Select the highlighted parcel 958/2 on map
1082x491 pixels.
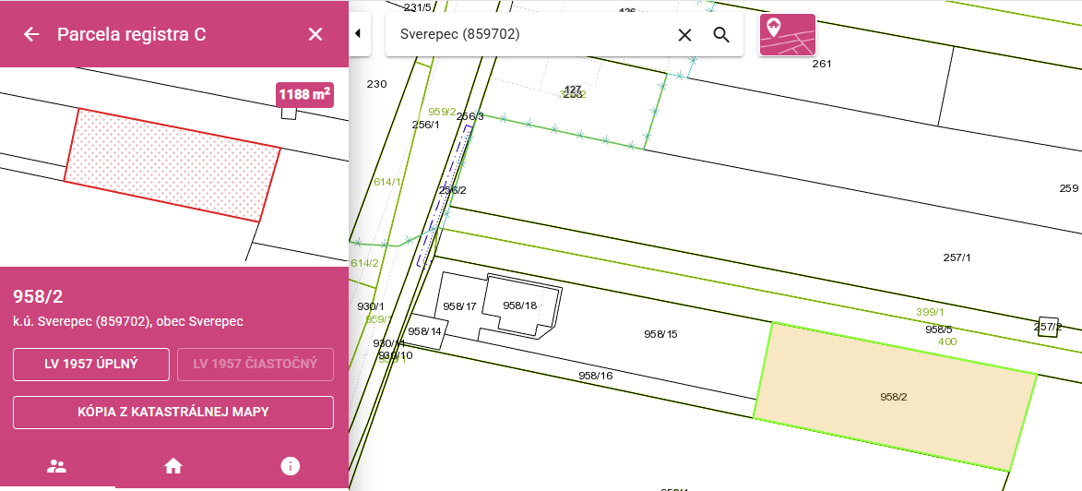[x=895, y=397]
